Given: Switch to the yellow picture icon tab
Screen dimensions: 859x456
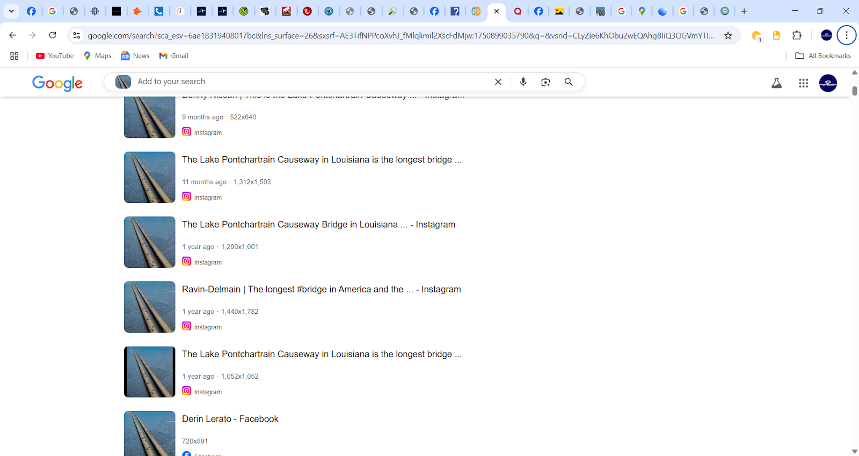Looking at the screenshot, I should 559,11.
